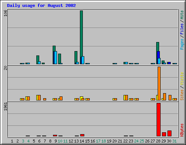
Task: Click green day label "11" on x-axis
Action: coord(65,141)
